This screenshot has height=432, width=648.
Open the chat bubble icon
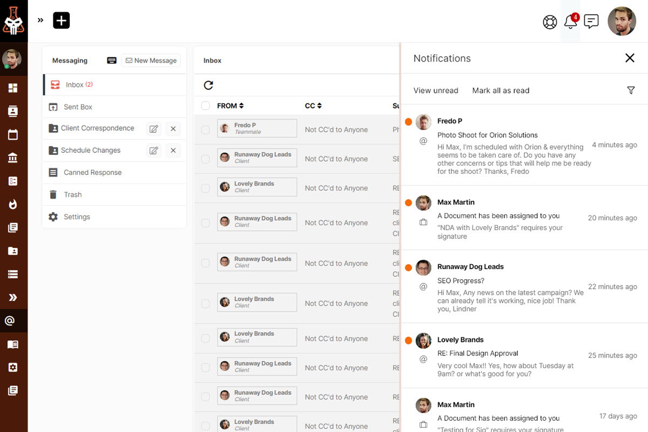[x=591, y=22]
